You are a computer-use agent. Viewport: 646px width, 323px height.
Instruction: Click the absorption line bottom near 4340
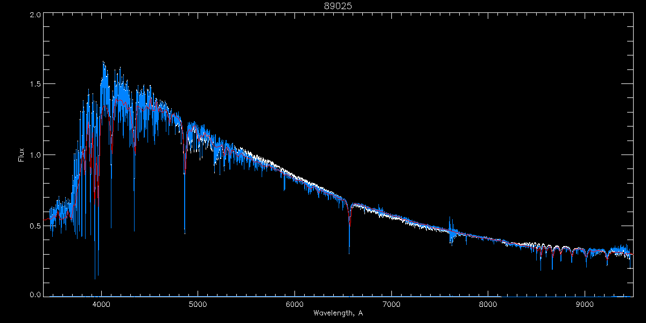coord(134,230)
